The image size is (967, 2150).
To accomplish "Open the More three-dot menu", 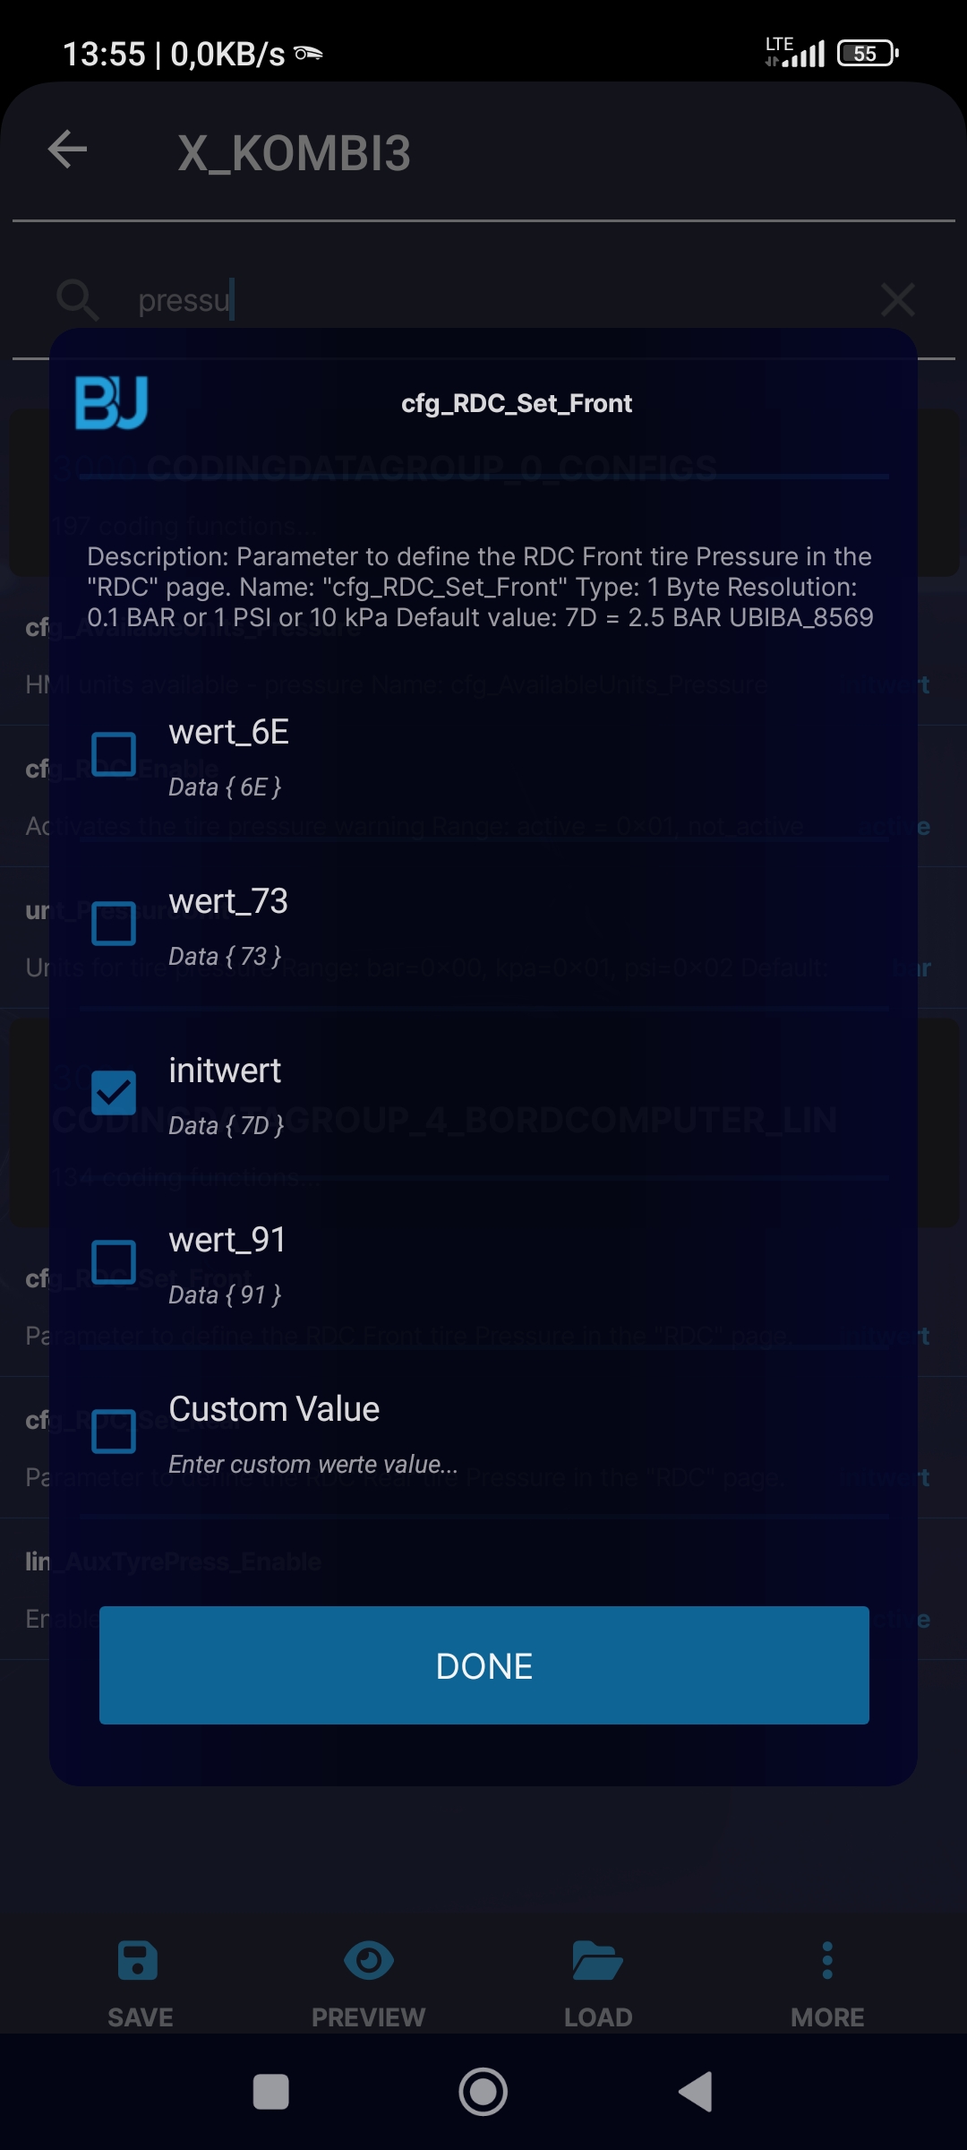I will (827, 1961).
